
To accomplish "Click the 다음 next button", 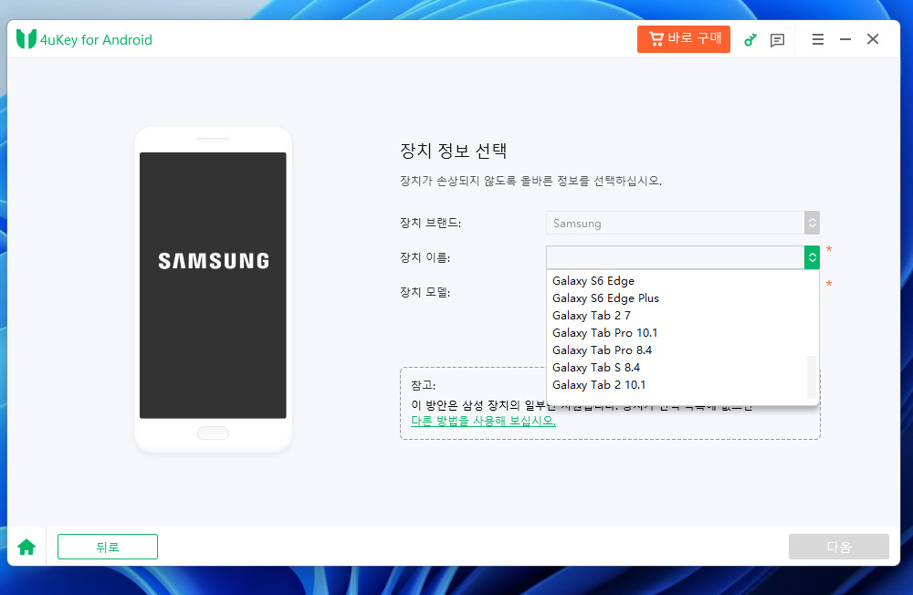I will [x=838, y=547].
